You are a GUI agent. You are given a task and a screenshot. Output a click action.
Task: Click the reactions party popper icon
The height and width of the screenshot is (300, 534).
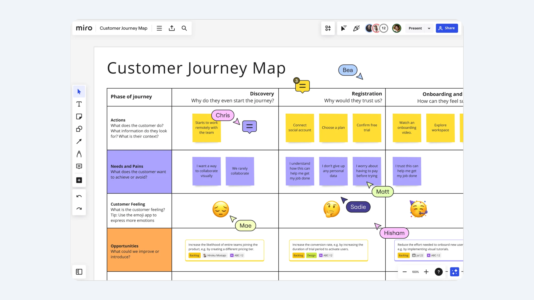[x=356, y=28]
